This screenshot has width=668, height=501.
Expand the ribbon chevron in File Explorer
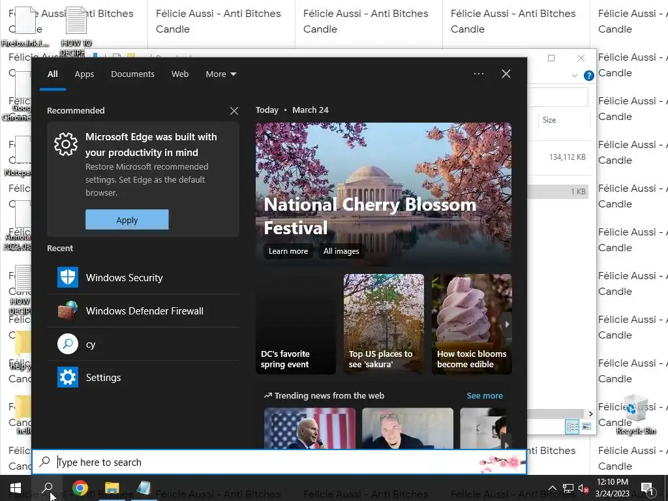click(574, 76)
